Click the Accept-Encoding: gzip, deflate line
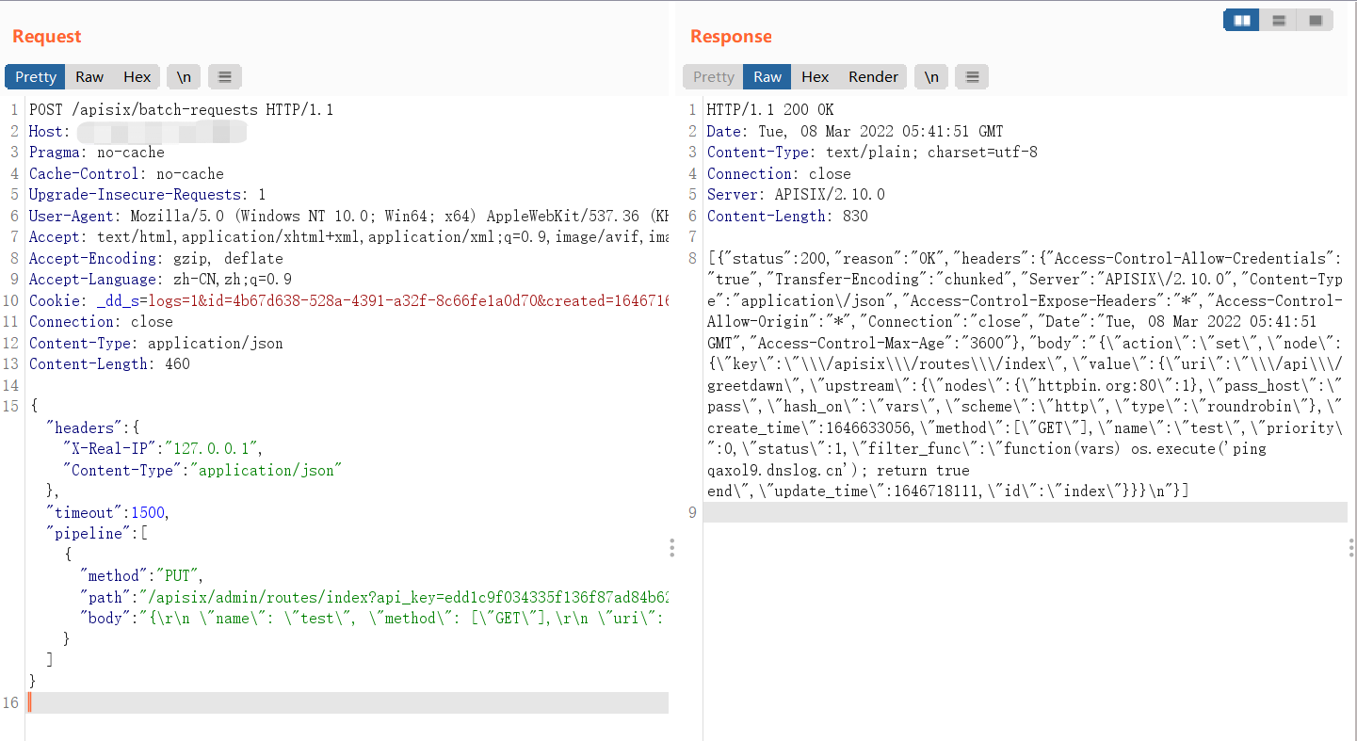Image resolution: width=1357 pixels, height=741 pixels. pos(156,259)
